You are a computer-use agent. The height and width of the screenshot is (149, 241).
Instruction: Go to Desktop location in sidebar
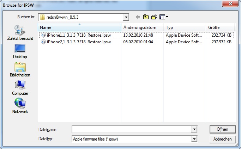[20, 51]
